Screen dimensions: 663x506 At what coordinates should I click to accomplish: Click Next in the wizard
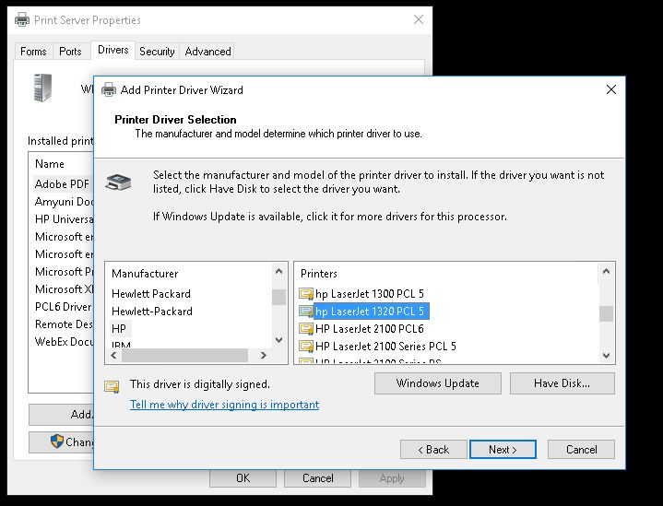click(503, 450)
